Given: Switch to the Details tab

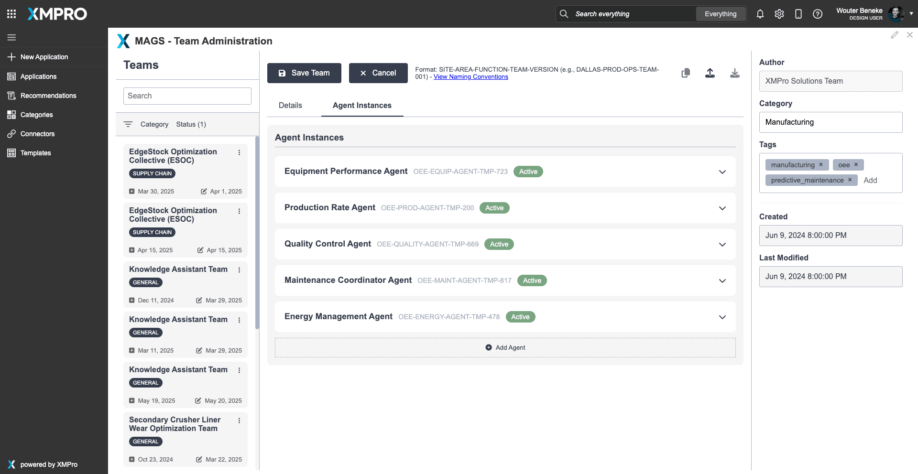Looking at the screenshot, I should pos(290,106).
